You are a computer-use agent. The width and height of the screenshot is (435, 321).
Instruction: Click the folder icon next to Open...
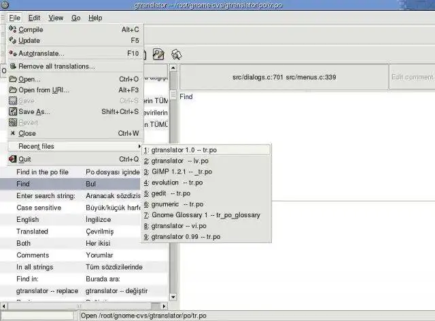[13, 79]
